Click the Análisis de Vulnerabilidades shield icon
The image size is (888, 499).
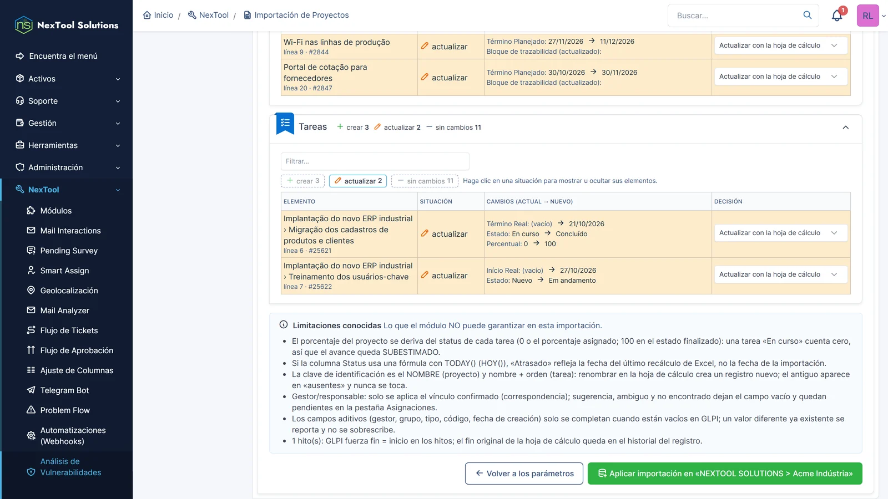coord(31,472)
